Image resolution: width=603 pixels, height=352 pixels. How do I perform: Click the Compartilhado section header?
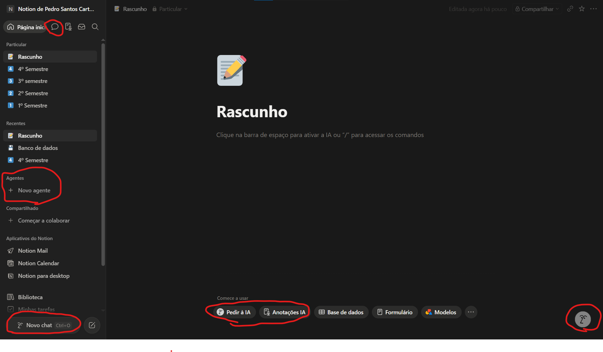[22, 208]
